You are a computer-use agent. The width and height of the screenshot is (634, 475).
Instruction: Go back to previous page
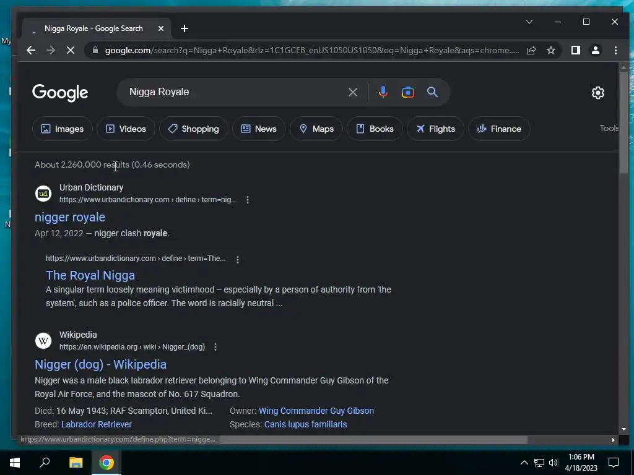pos(31,50)
